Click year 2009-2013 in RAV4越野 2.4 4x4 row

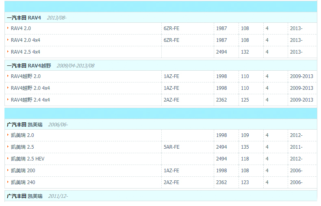coord(301,100)
